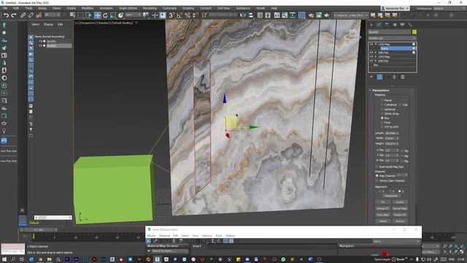Viewport: 467px width, 263px height.
Task: Open the Workspaces dropdown at top right
Action: click(x=449, y=8)
